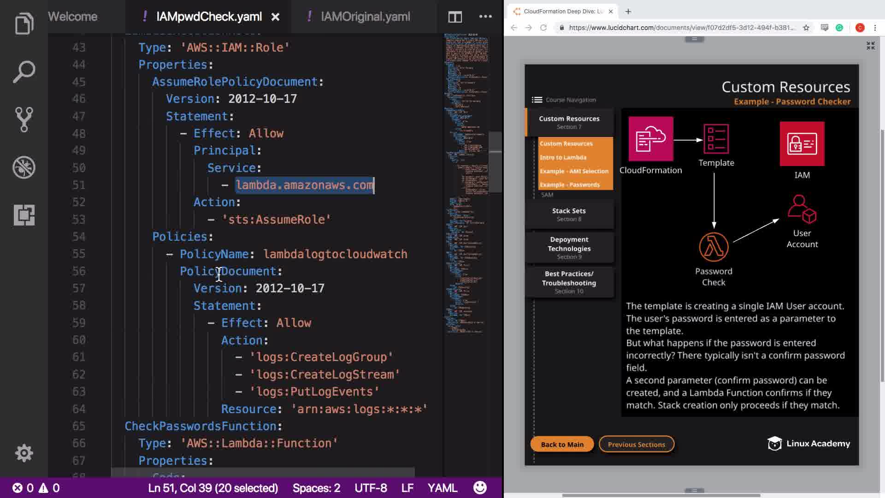This screenshot has height=498, width=885.
Task: Open the Explorer files icon in activity bar
Action: pos(24,24)
